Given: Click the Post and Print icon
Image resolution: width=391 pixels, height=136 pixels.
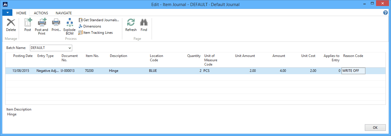Looking at the screenshot, I should (41, 23).
